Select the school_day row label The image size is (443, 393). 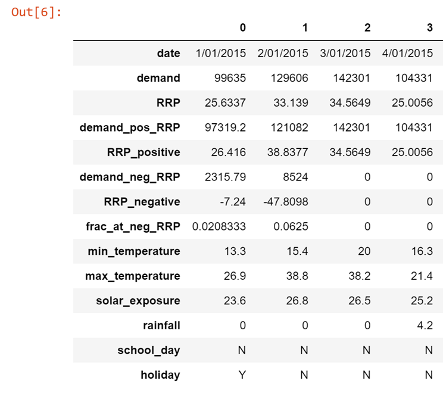coord(148,350)
